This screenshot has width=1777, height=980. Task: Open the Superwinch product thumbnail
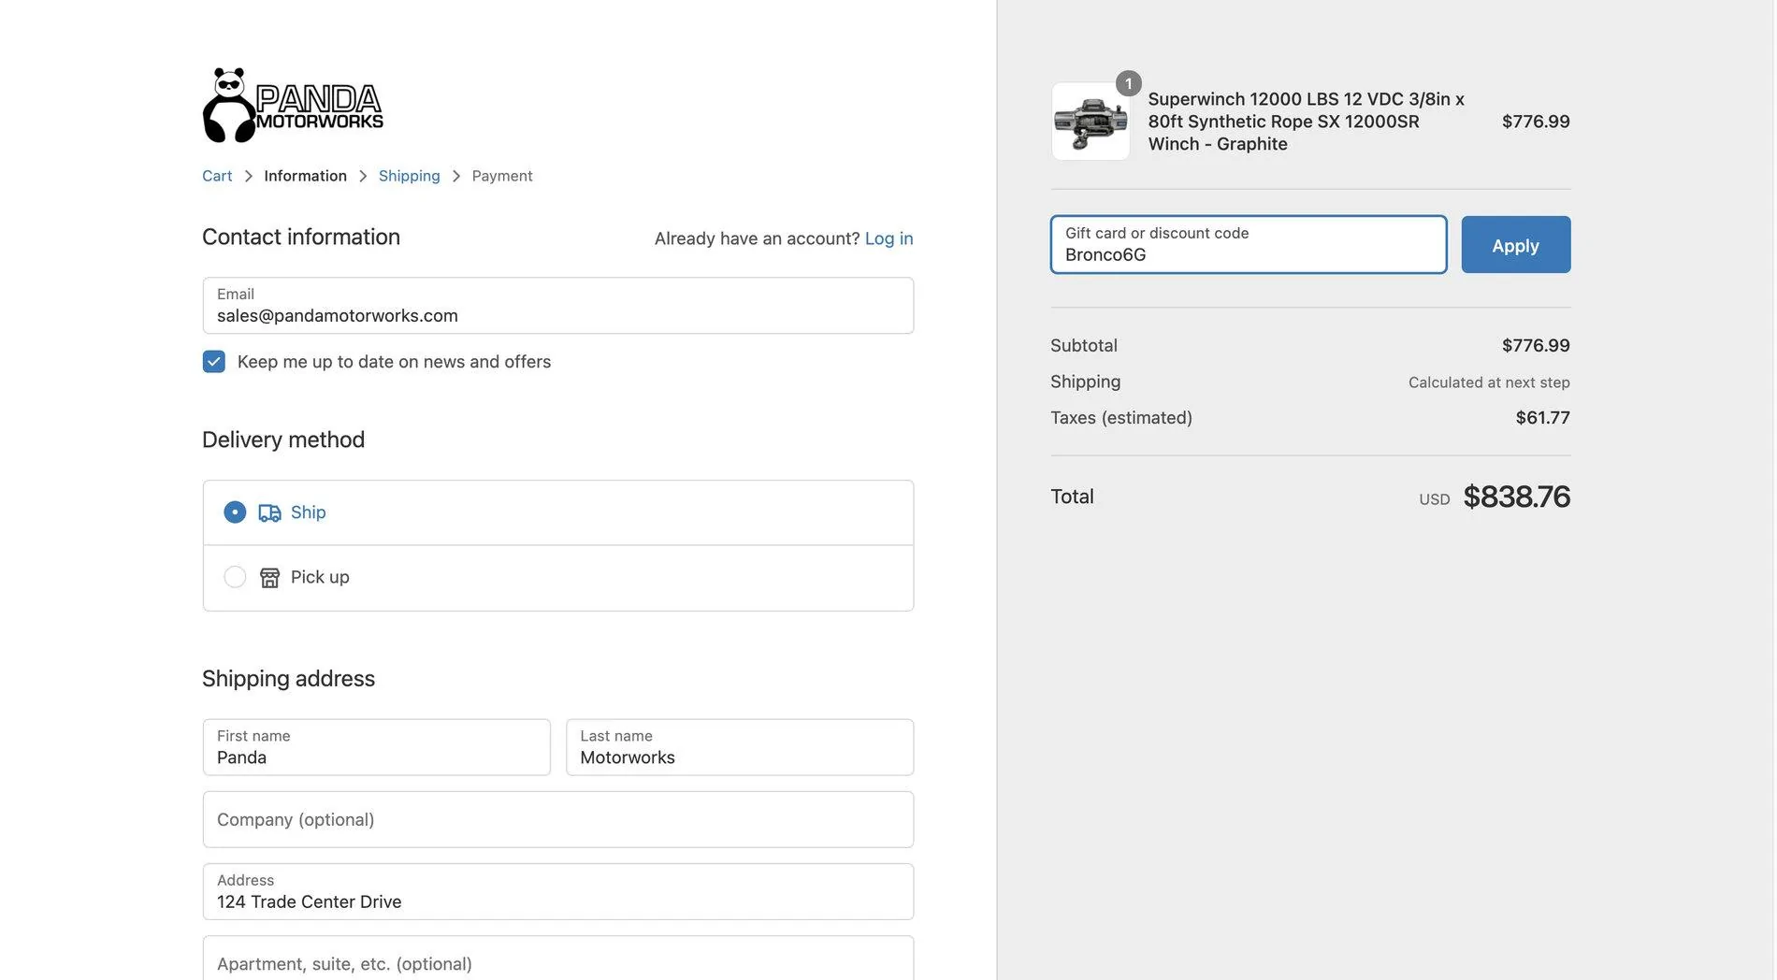[1091, 122]
